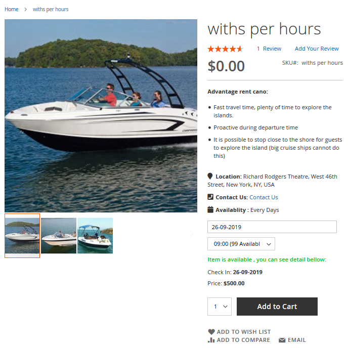Select the third boat thumbnail with canopy
The image size is (348, 348).
[x=95, y=236]
